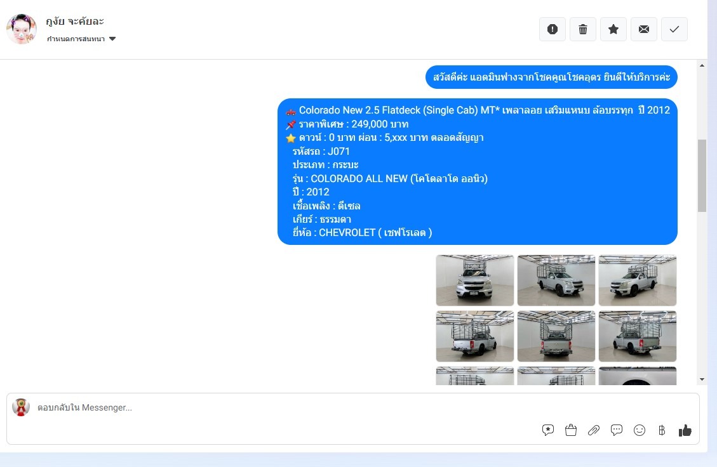Click the report spam exclamation icon
The width and height of the screenshot is (717, 467).
(553, 29)
